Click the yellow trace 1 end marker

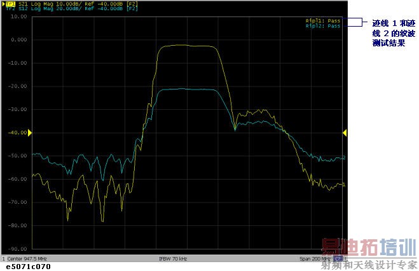[343, 185]
